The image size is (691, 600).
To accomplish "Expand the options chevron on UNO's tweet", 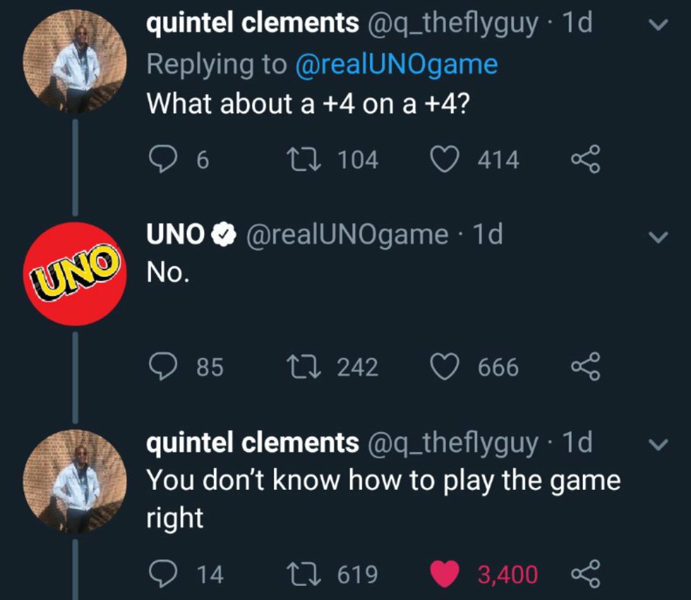I will pyautogui.click(x=658, y=238).
